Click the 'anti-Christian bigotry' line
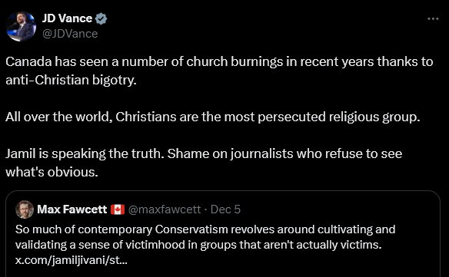This screenshot has width=449, height=277. 71,80
